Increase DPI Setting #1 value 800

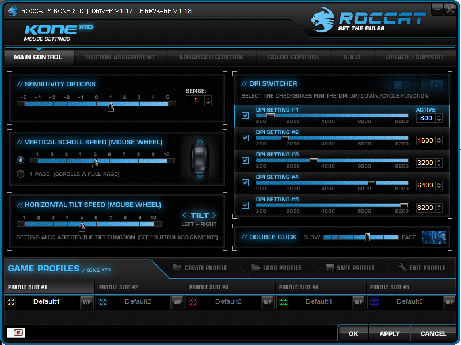[439, 116]
